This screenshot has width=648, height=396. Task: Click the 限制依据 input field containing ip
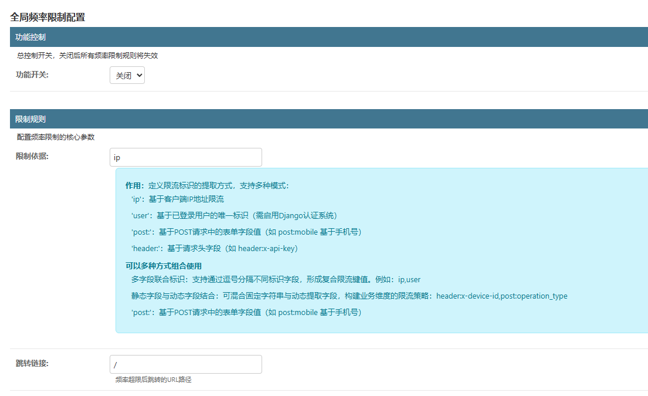tap(185, 157)
